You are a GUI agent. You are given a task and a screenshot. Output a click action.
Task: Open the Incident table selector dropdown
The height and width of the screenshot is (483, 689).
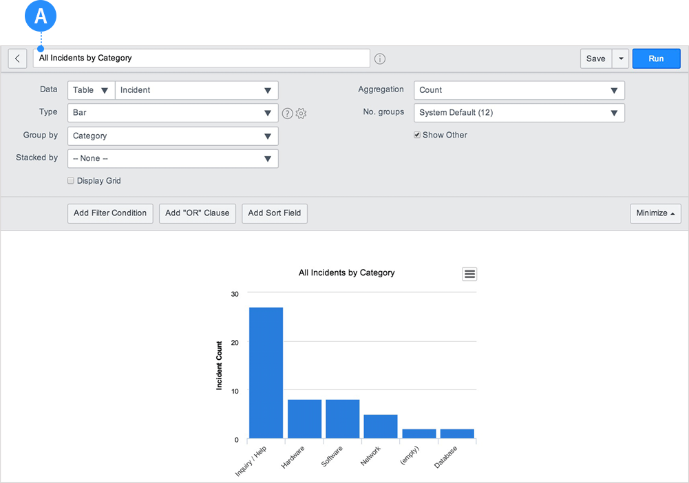(x=197, y=89)
